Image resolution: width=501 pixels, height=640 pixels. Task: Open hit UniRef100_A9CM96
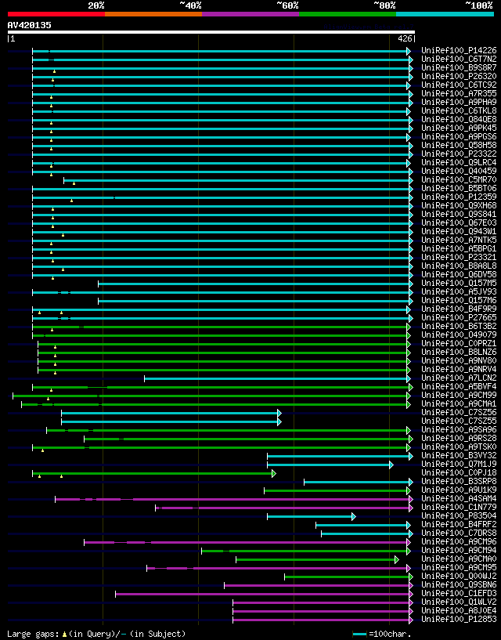(x=459, y=541)
